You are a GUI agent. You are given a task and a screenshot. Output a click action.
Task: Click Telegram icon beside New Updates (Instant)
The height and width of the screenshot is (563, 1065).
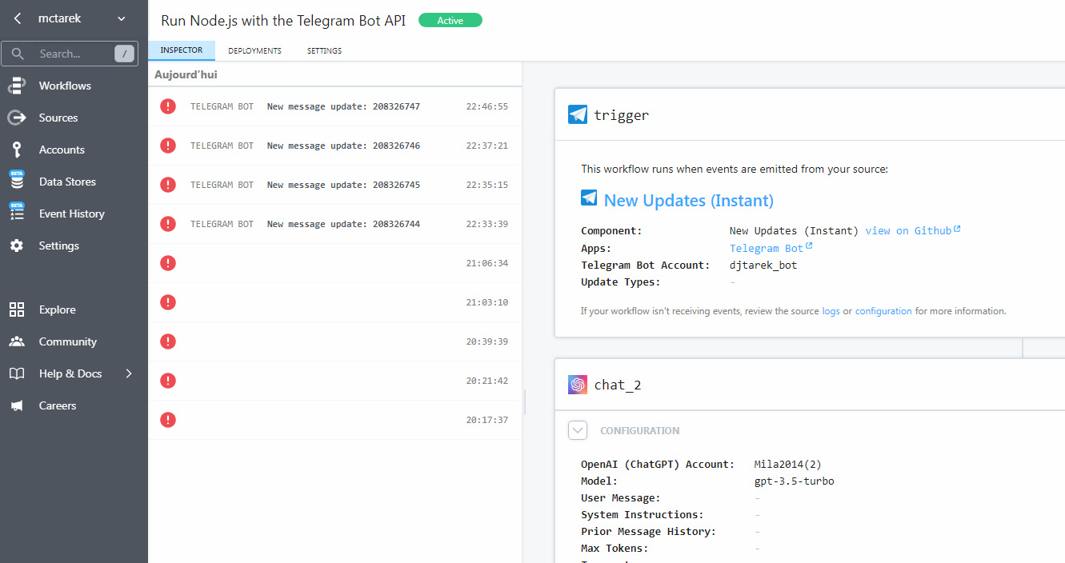coord(589,198)
